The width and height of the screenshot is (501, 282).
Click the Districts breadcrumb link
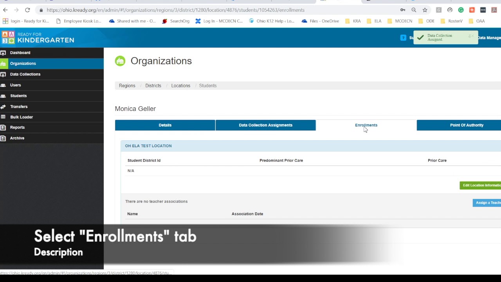pos(153,85)
